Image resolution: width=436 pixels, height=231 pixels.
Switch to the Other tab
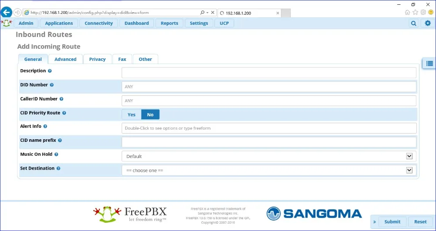146,59
